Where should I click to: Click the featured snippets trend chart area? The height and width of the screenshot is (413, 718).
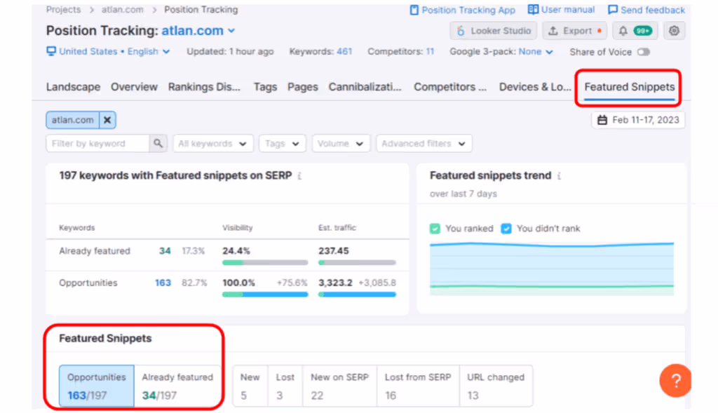click(x=552, y=269)
